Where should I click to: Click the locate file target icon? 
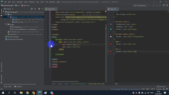click(x=32, y=9)
